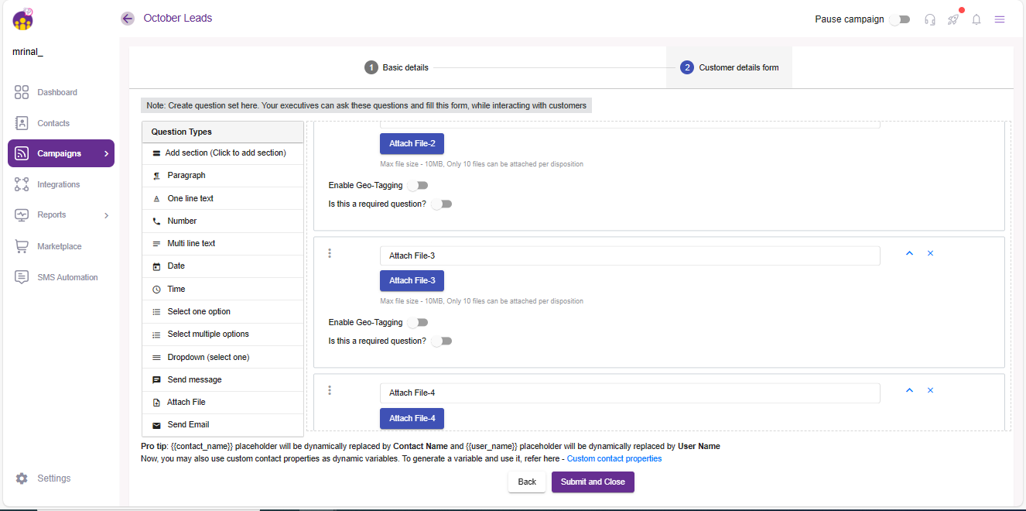Viewport: 1026px width, 511px height.
Task: Open the Custom contact properties link
Action: [x=614, y=458]
